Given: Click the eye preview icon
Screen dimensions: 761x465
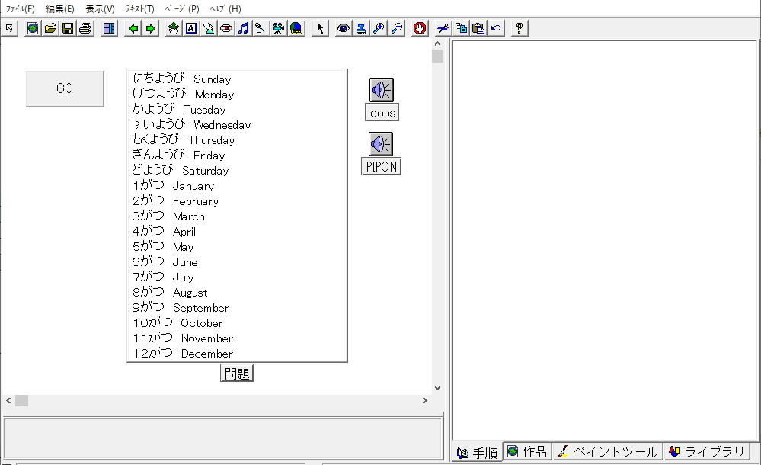Looking at the screenshot, I should [x=344, y=28].
